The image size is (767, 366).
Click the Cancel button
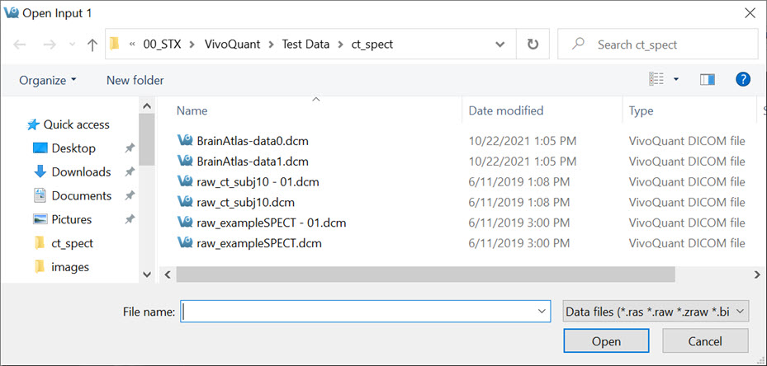point(705,341)
